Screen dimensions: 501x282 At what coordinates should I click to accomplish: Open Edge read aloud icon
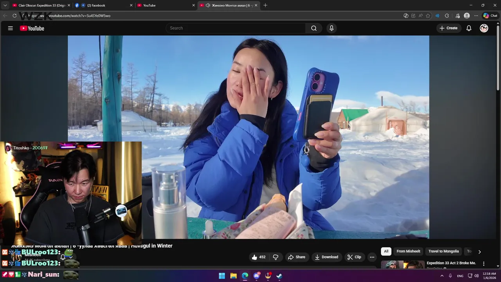coord(421,16)
